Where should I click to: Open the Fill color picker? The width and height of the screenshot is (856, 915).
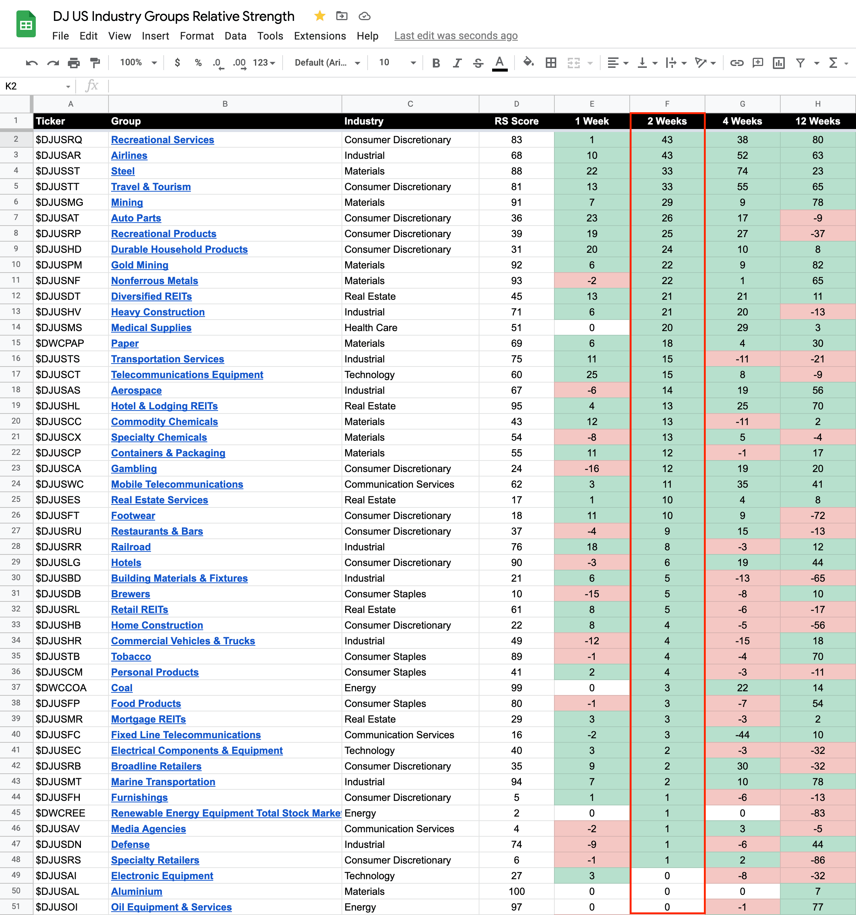[x=528, y=62]
